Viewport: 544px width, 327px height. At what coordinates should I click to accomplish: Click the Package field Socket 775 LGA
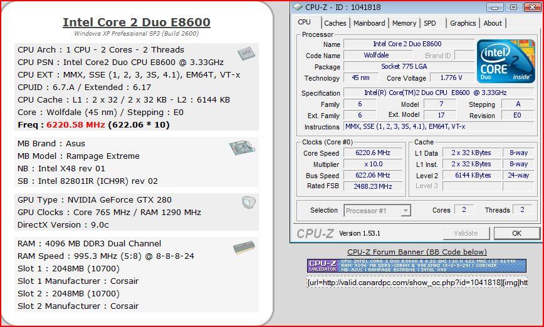(x=409, y=66)
